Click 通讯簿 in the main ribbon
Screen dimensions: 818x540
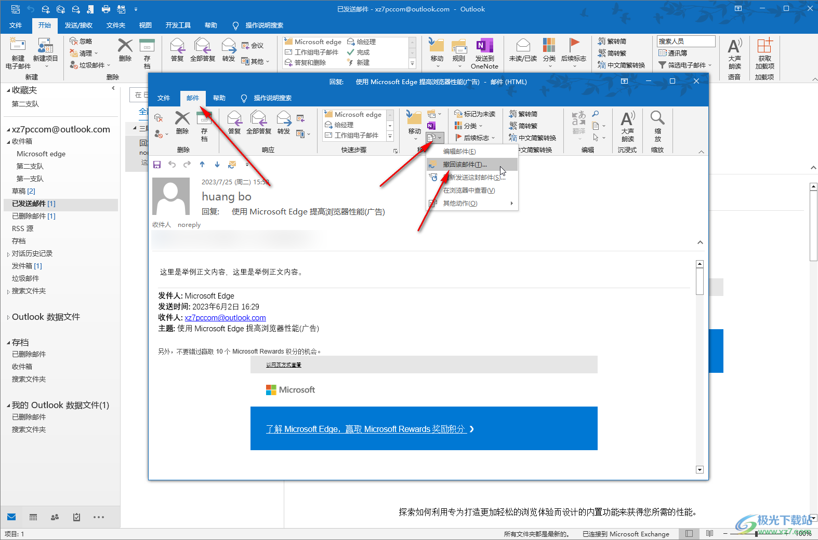pyautogui.click(x=673, y=53)
